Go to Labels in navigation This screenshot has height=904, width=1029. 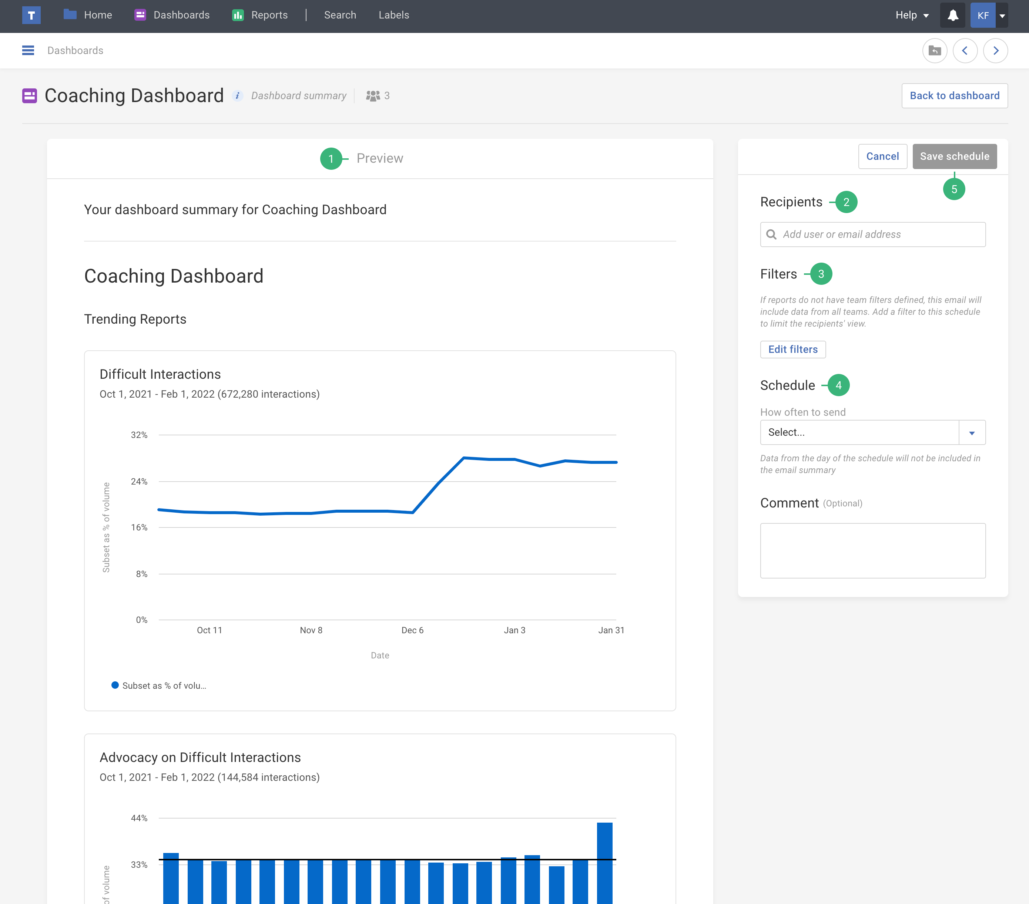click(x=394, y=15)
